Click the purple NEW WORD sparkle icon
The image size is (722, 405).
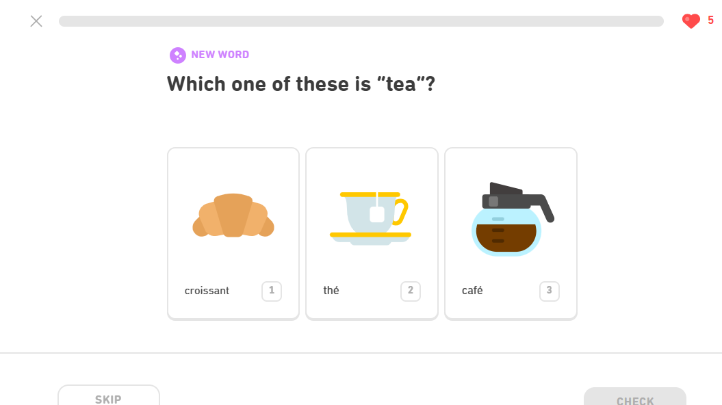pyautogui.click(x=178, y=55)
